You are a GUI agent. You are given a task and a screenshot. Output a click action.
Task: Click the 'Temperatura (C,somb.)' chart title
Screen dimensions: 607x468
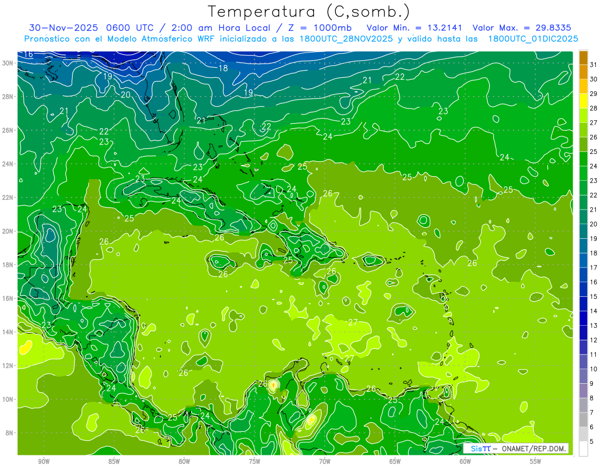point(309,12)
